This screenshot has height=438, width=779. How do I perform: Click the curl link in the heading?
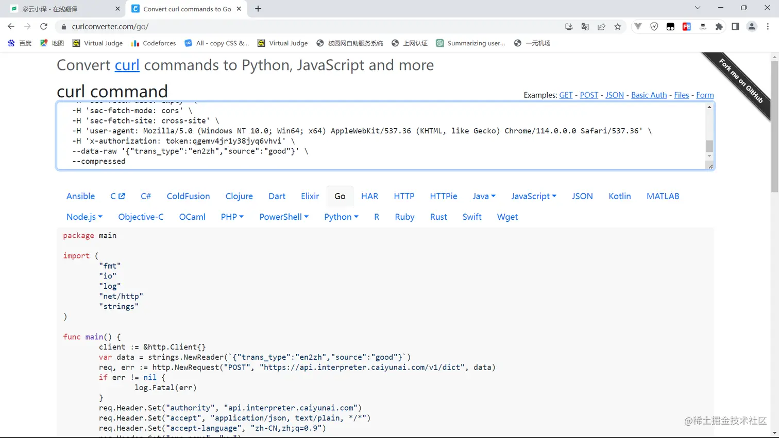pyautogui.click(x=127, y=65)
